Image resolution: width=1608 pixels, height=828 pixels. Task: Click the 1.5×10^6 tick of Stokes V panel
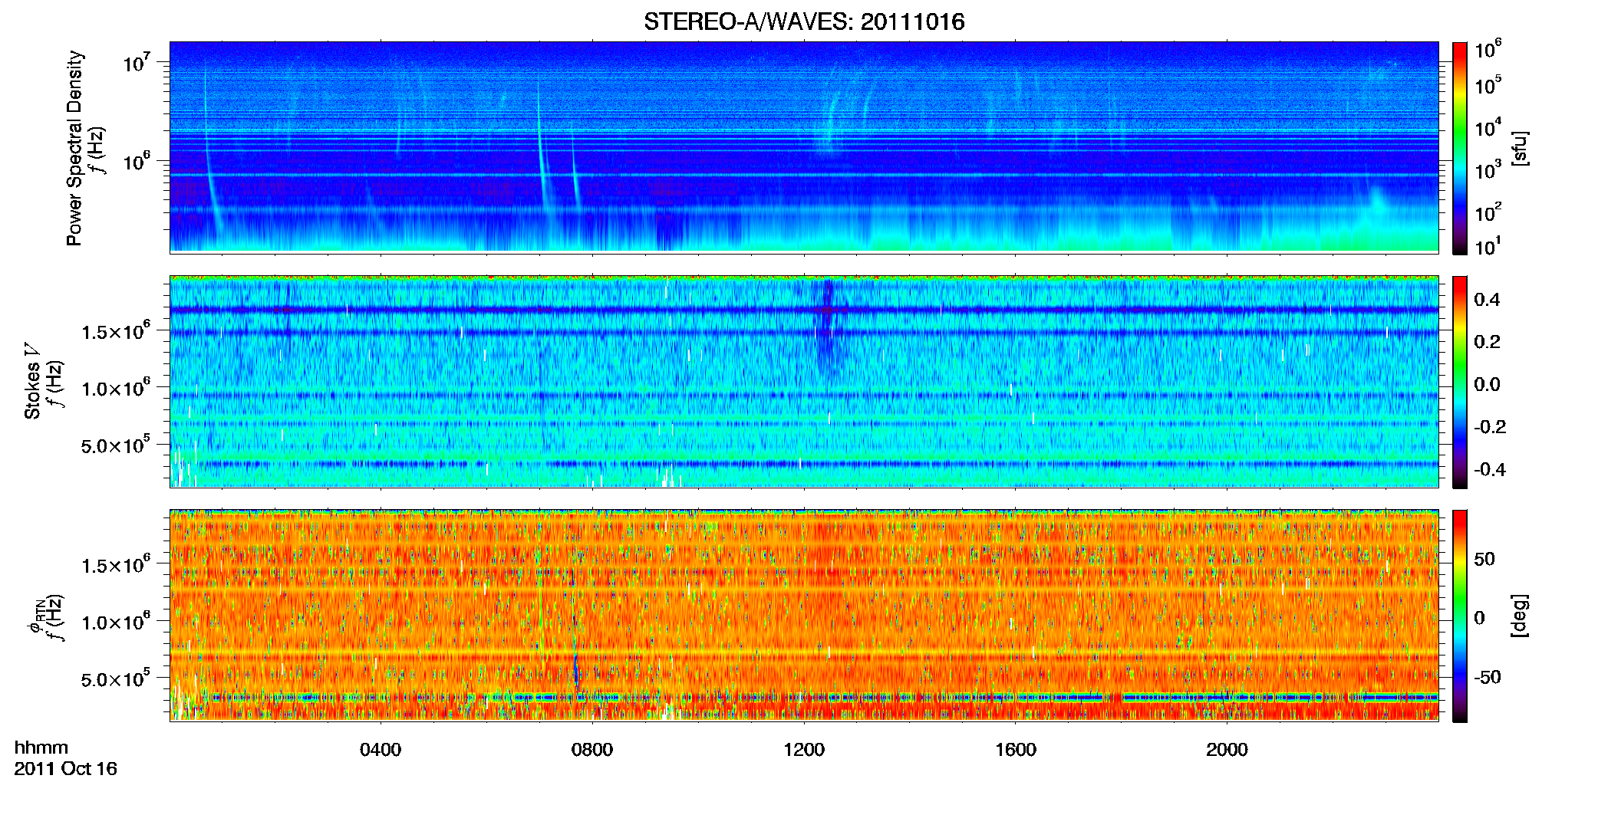115,331
